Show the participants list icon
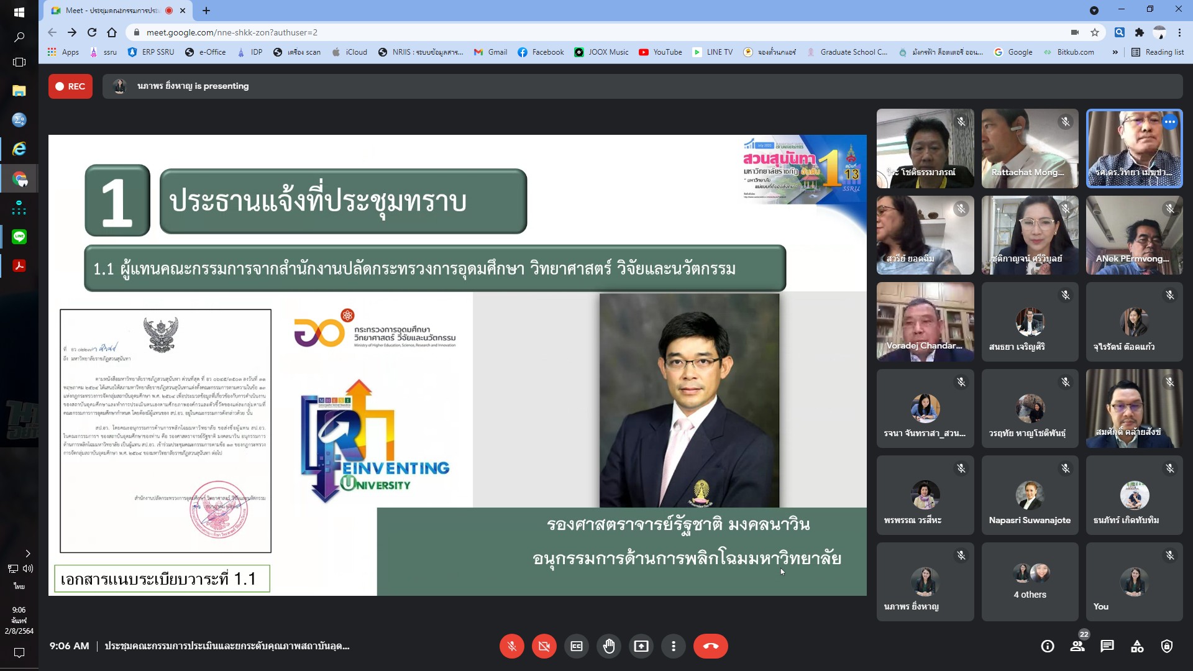1193x671 pixels. (1077, 646)
